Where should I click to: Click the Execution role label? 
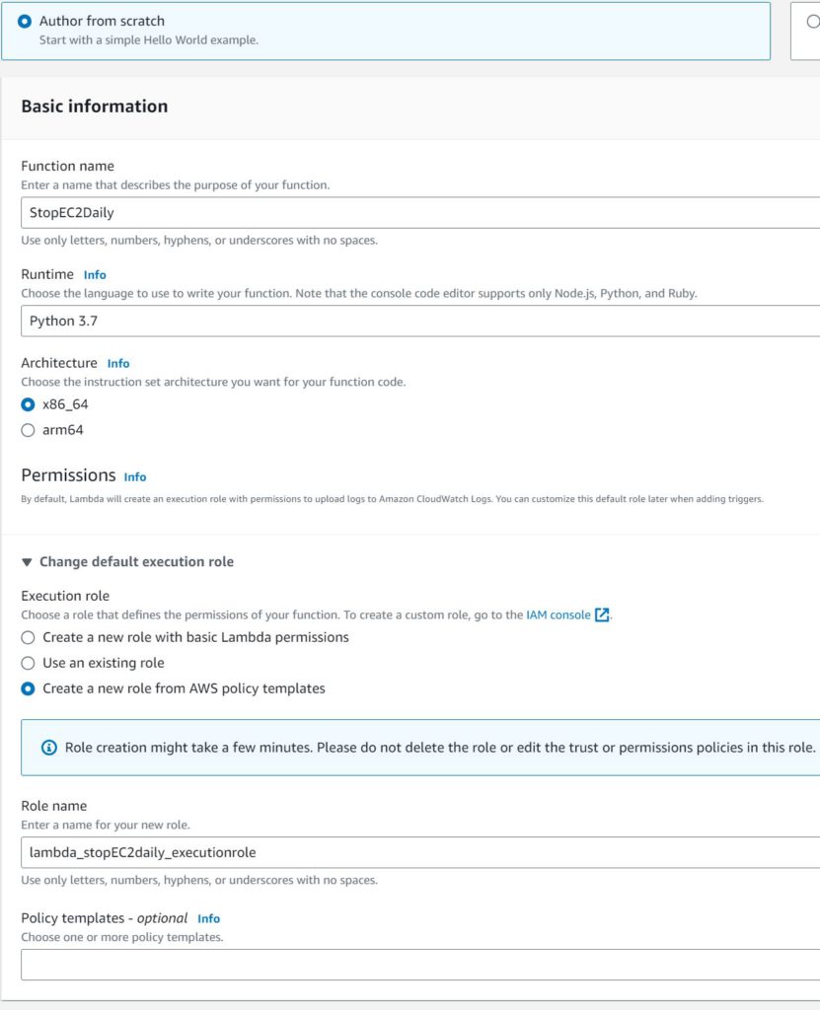pyautogui.click(x=65, y=596)
